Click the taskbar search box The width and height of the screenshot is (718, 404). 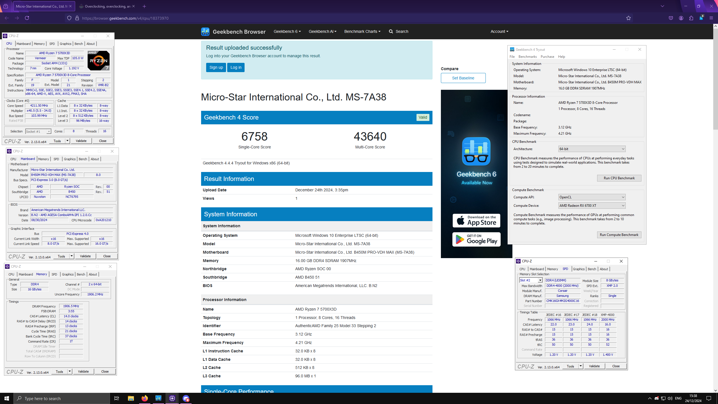[x=62, y=398]
